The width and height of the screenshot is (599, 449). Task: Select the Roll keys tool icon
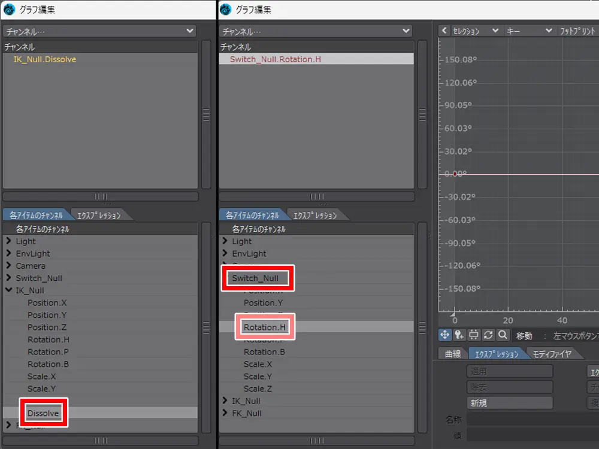click(488, 335)
